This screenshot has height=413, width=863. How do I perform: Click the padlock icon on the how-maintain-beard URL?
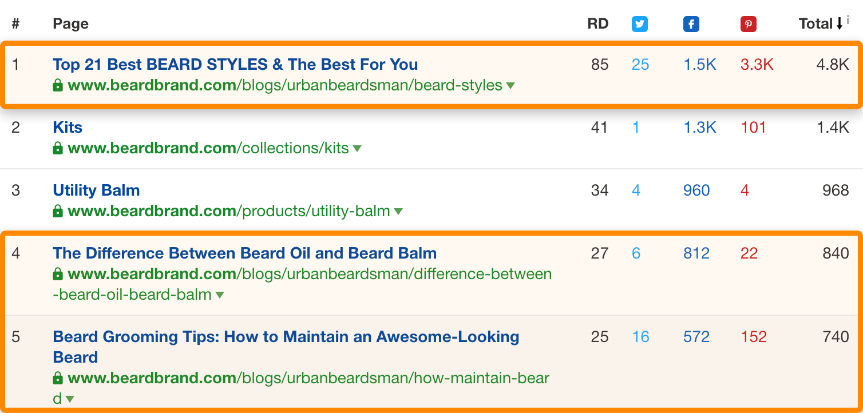[x=57, y=378]
